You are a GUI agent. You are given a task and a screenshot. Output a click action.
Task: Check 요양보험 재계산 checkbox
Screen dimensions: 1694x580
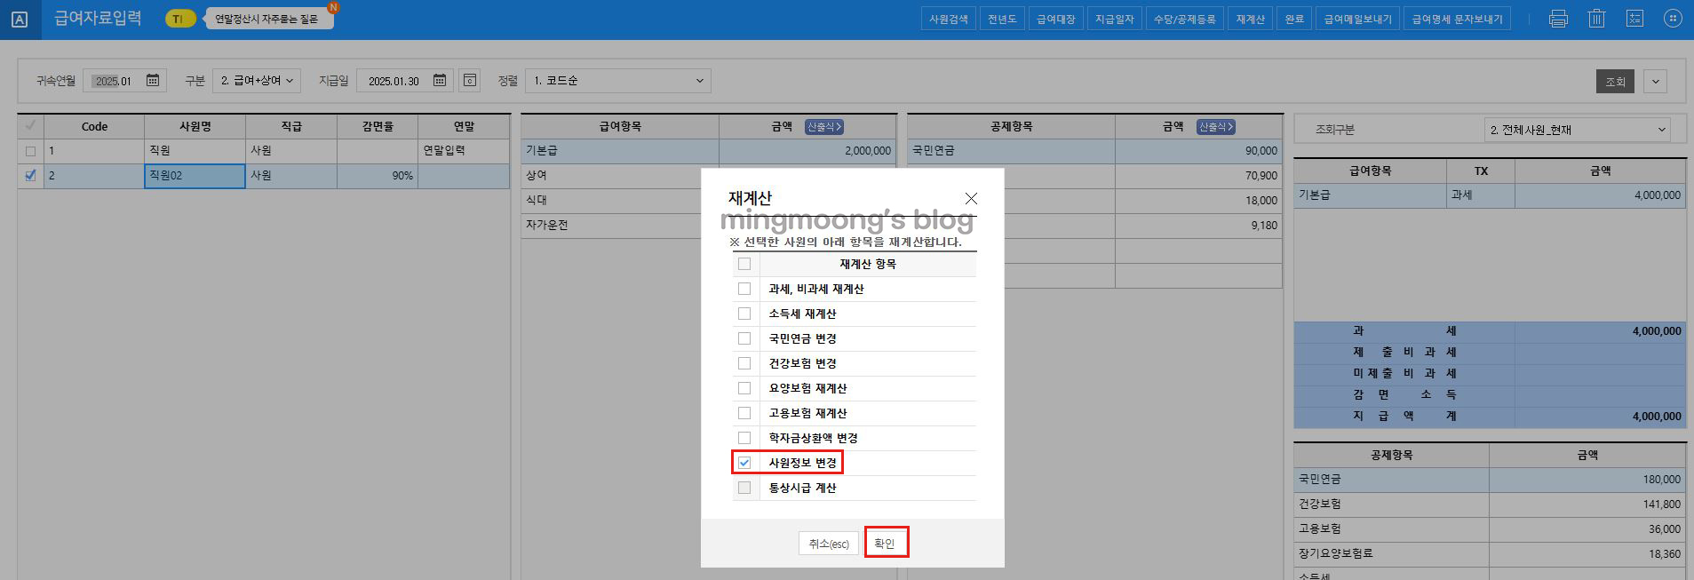pos(744,388)
